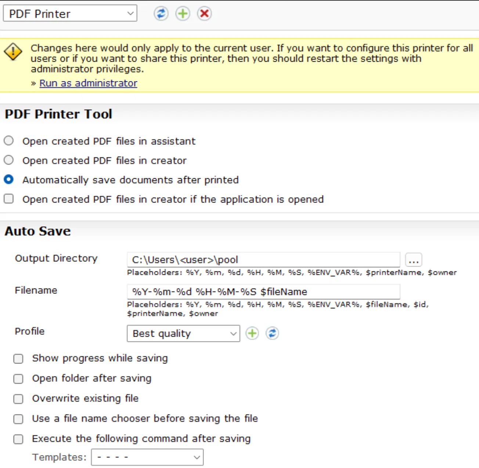Click the Output Directory label

pos(56,258)
